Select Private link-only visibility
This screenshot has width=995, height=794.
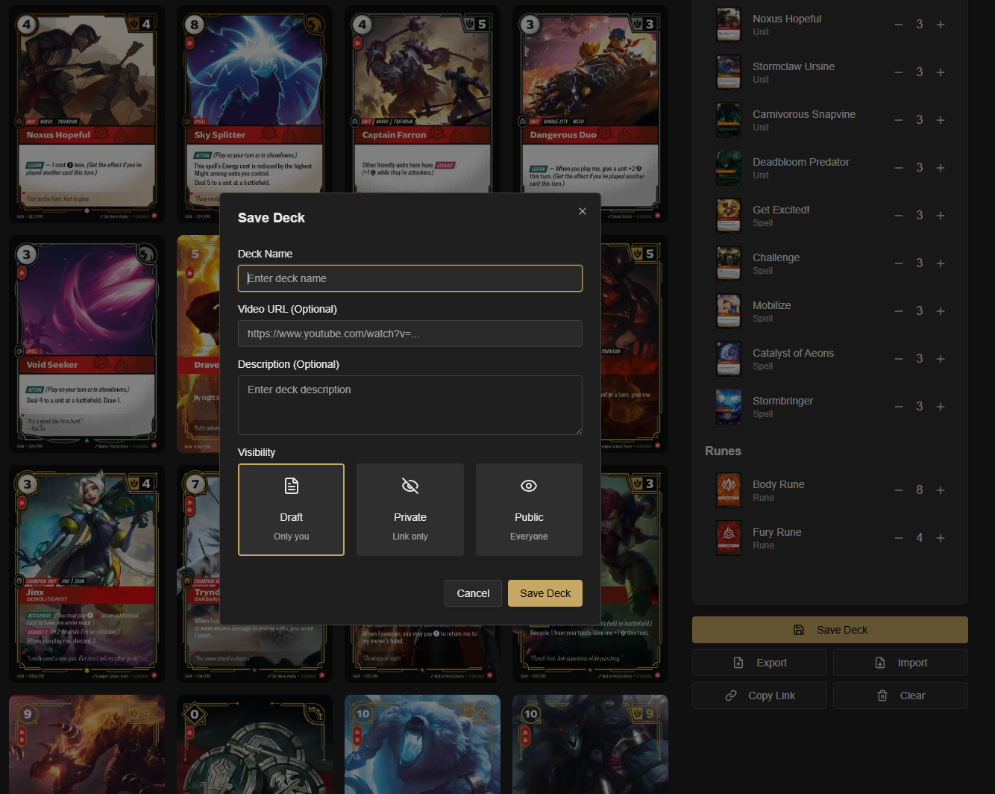point(410,510)
